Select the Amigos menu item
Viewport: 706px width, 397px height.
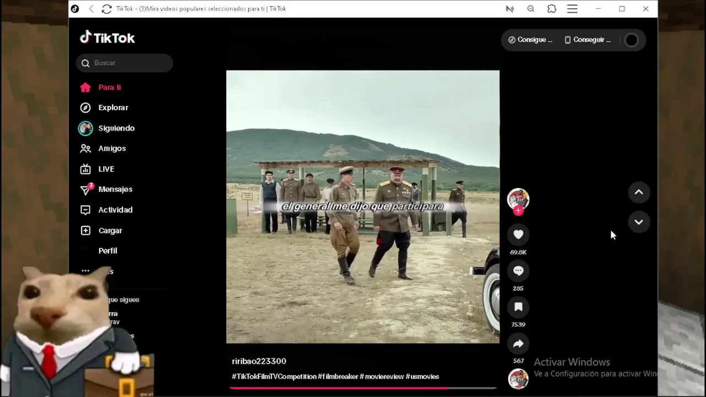(x=112, y=148)
